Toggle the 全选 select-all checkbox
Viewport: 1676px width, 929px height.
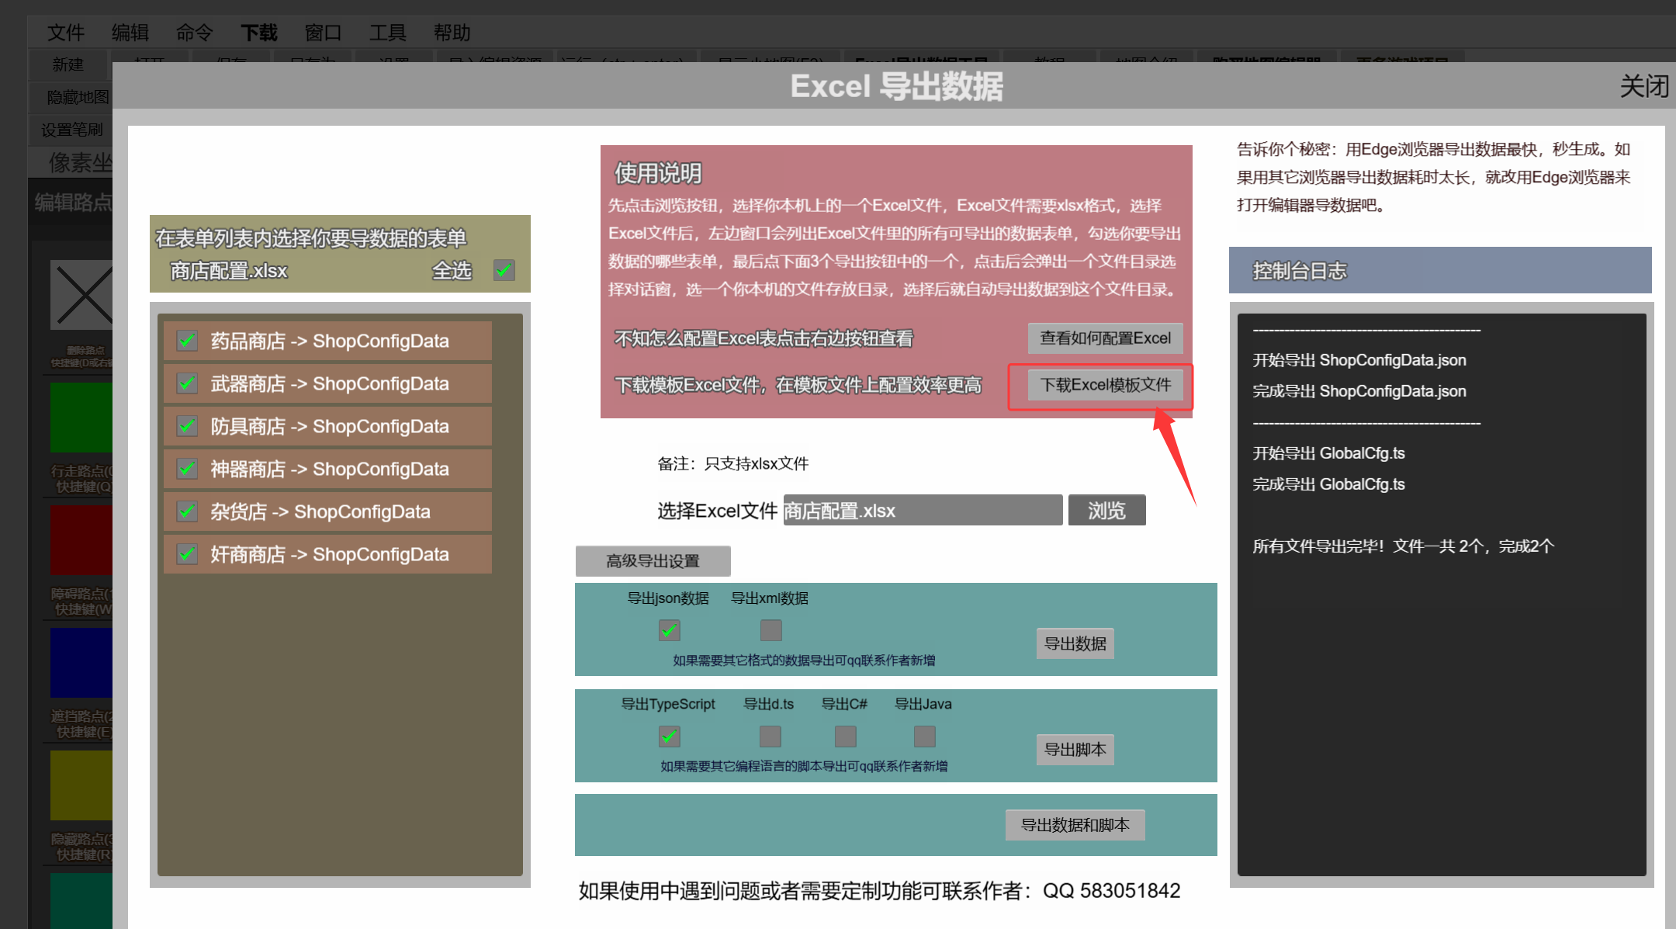click(x=504, y=270)
